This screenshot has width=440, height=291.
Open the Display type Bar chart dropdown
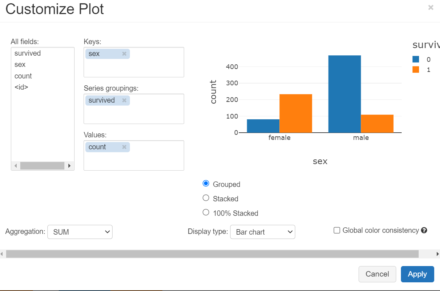click(263, 232)
